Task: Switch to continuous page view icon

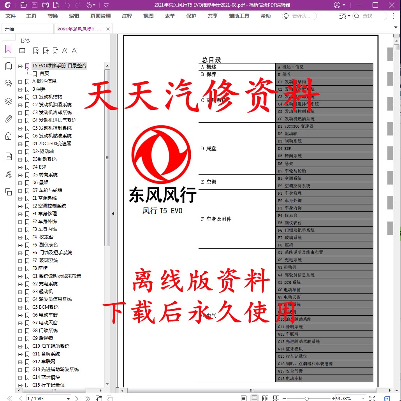Action: (x=255, y=398)
